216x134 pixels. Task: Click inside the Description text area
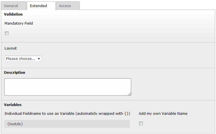[68, 87]
